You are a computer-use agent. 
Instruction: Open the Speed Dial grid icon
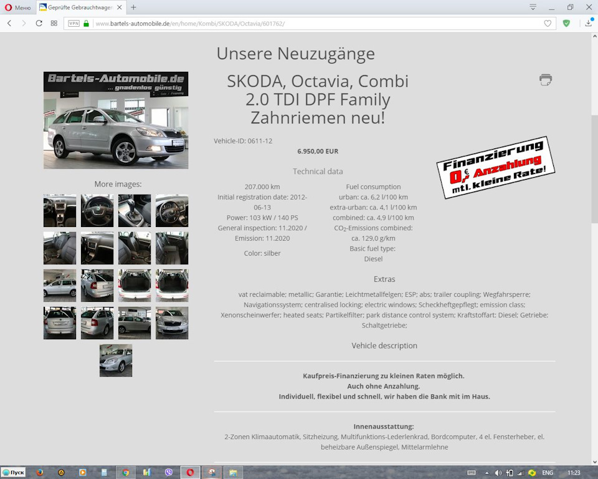54,23
